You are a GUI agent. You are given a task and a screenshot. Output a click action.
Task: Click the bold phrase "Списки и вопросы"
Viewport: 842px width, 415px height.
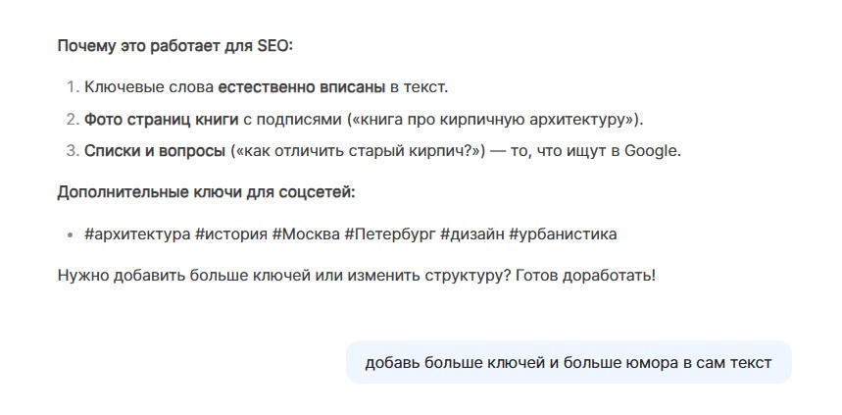(x=155, y=150)
